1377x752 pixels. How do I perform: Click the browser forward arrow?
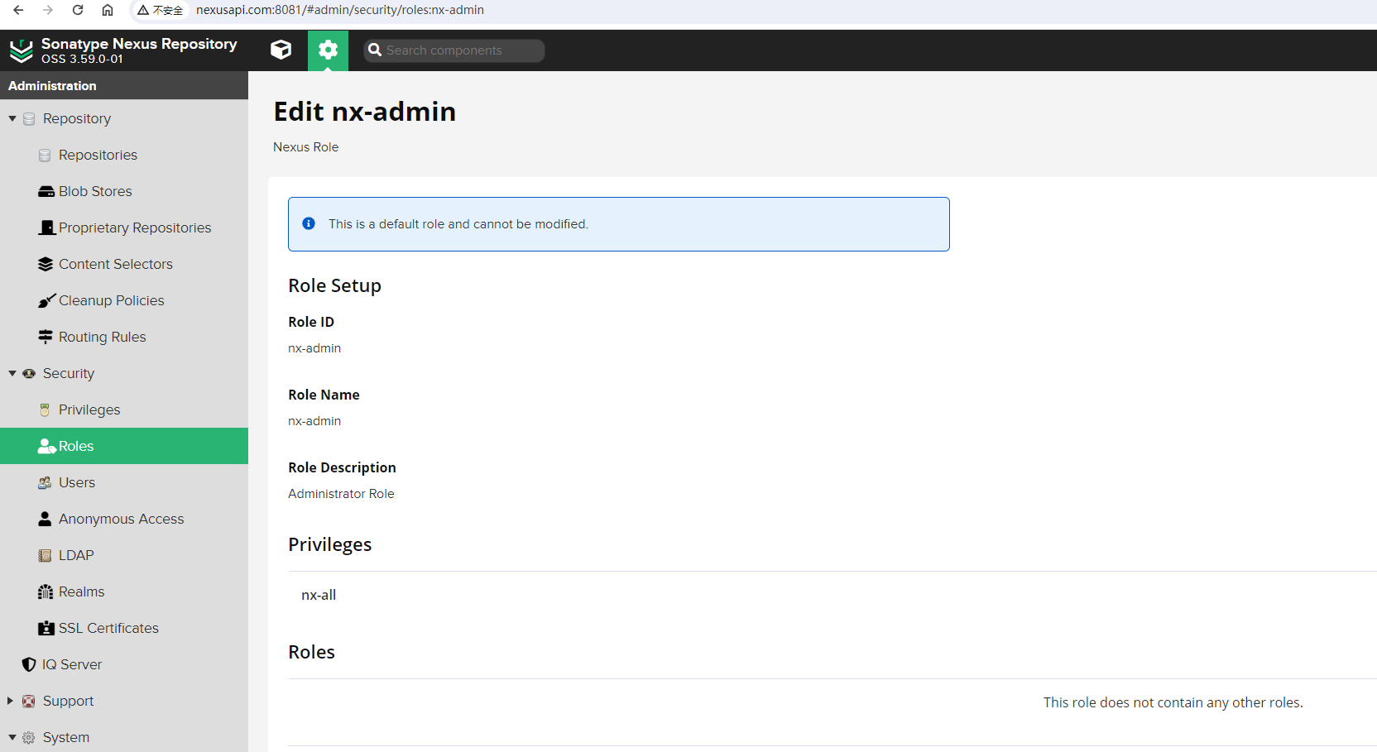click(x=48, y=10)
